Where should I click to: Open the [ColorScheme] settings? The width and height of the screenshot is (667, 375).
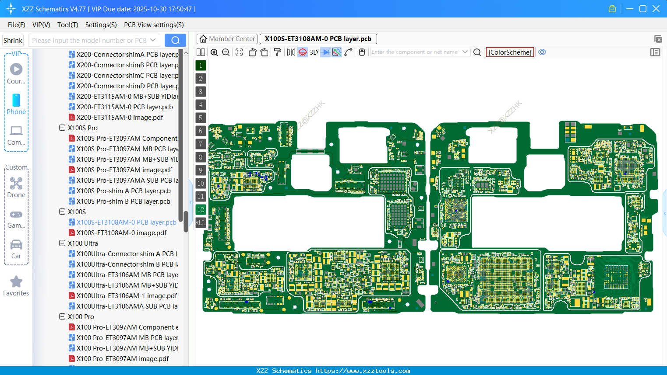coord(509,52)
